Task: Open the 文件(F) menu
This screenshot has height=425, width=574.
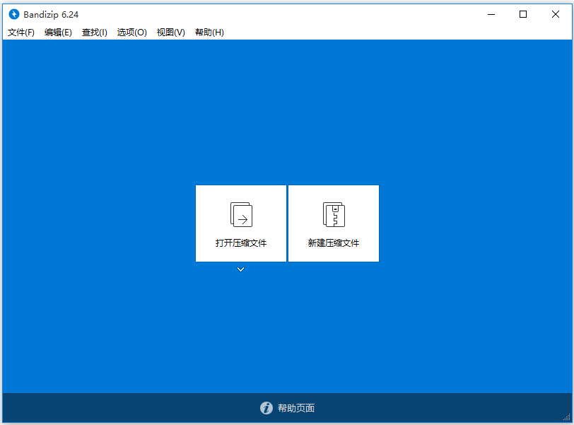Action: 20,32
